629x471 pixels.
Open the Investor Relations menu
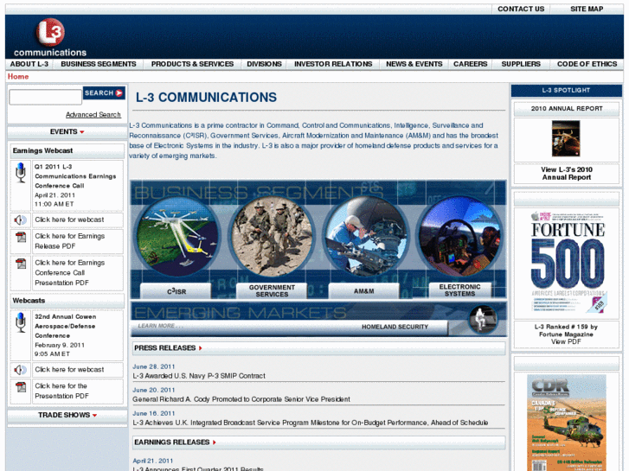pos(333,64)
